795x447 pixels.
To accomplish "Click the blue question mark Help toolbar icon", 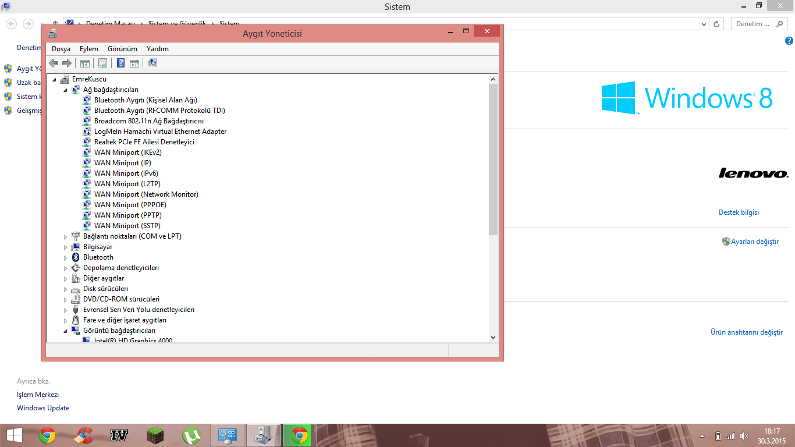I will click(121, 63).
